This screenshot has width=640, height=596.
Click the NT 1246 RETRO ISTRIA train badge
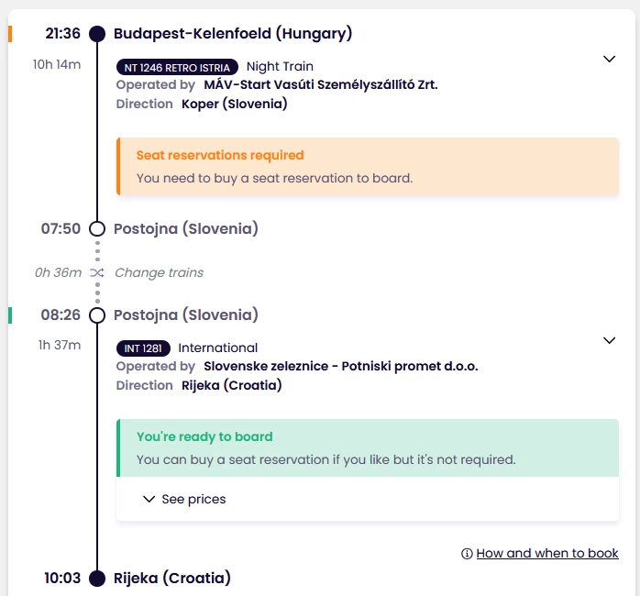[x=178, y=67]
